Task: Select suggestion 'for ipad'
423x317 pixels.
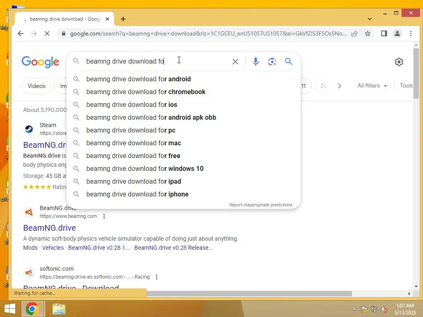Action: pos(183,182)
